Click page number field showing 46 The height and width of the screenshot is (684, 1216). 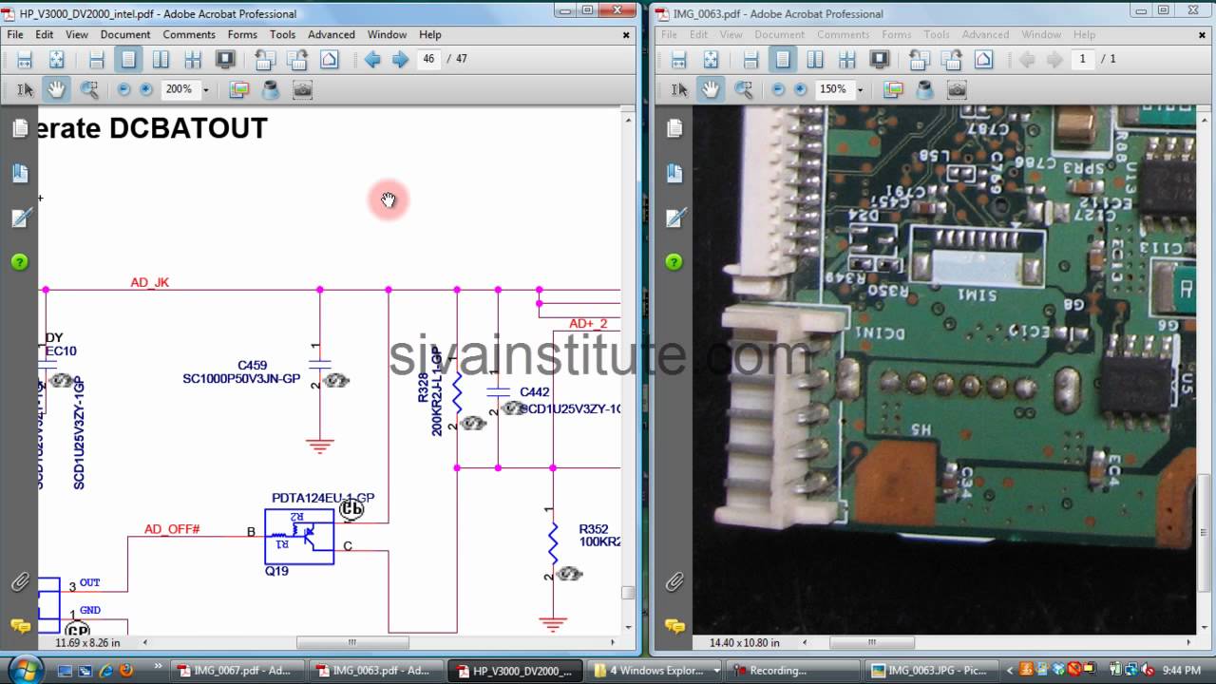pos(428,59)
